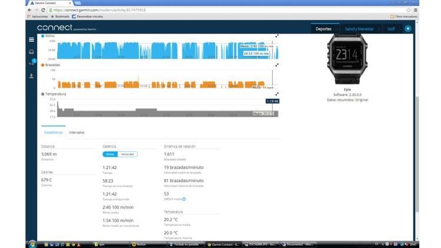Switch to Garmin Connect taskbar button
The height and width of the screenshot is (248, 441).
(224, 244)
